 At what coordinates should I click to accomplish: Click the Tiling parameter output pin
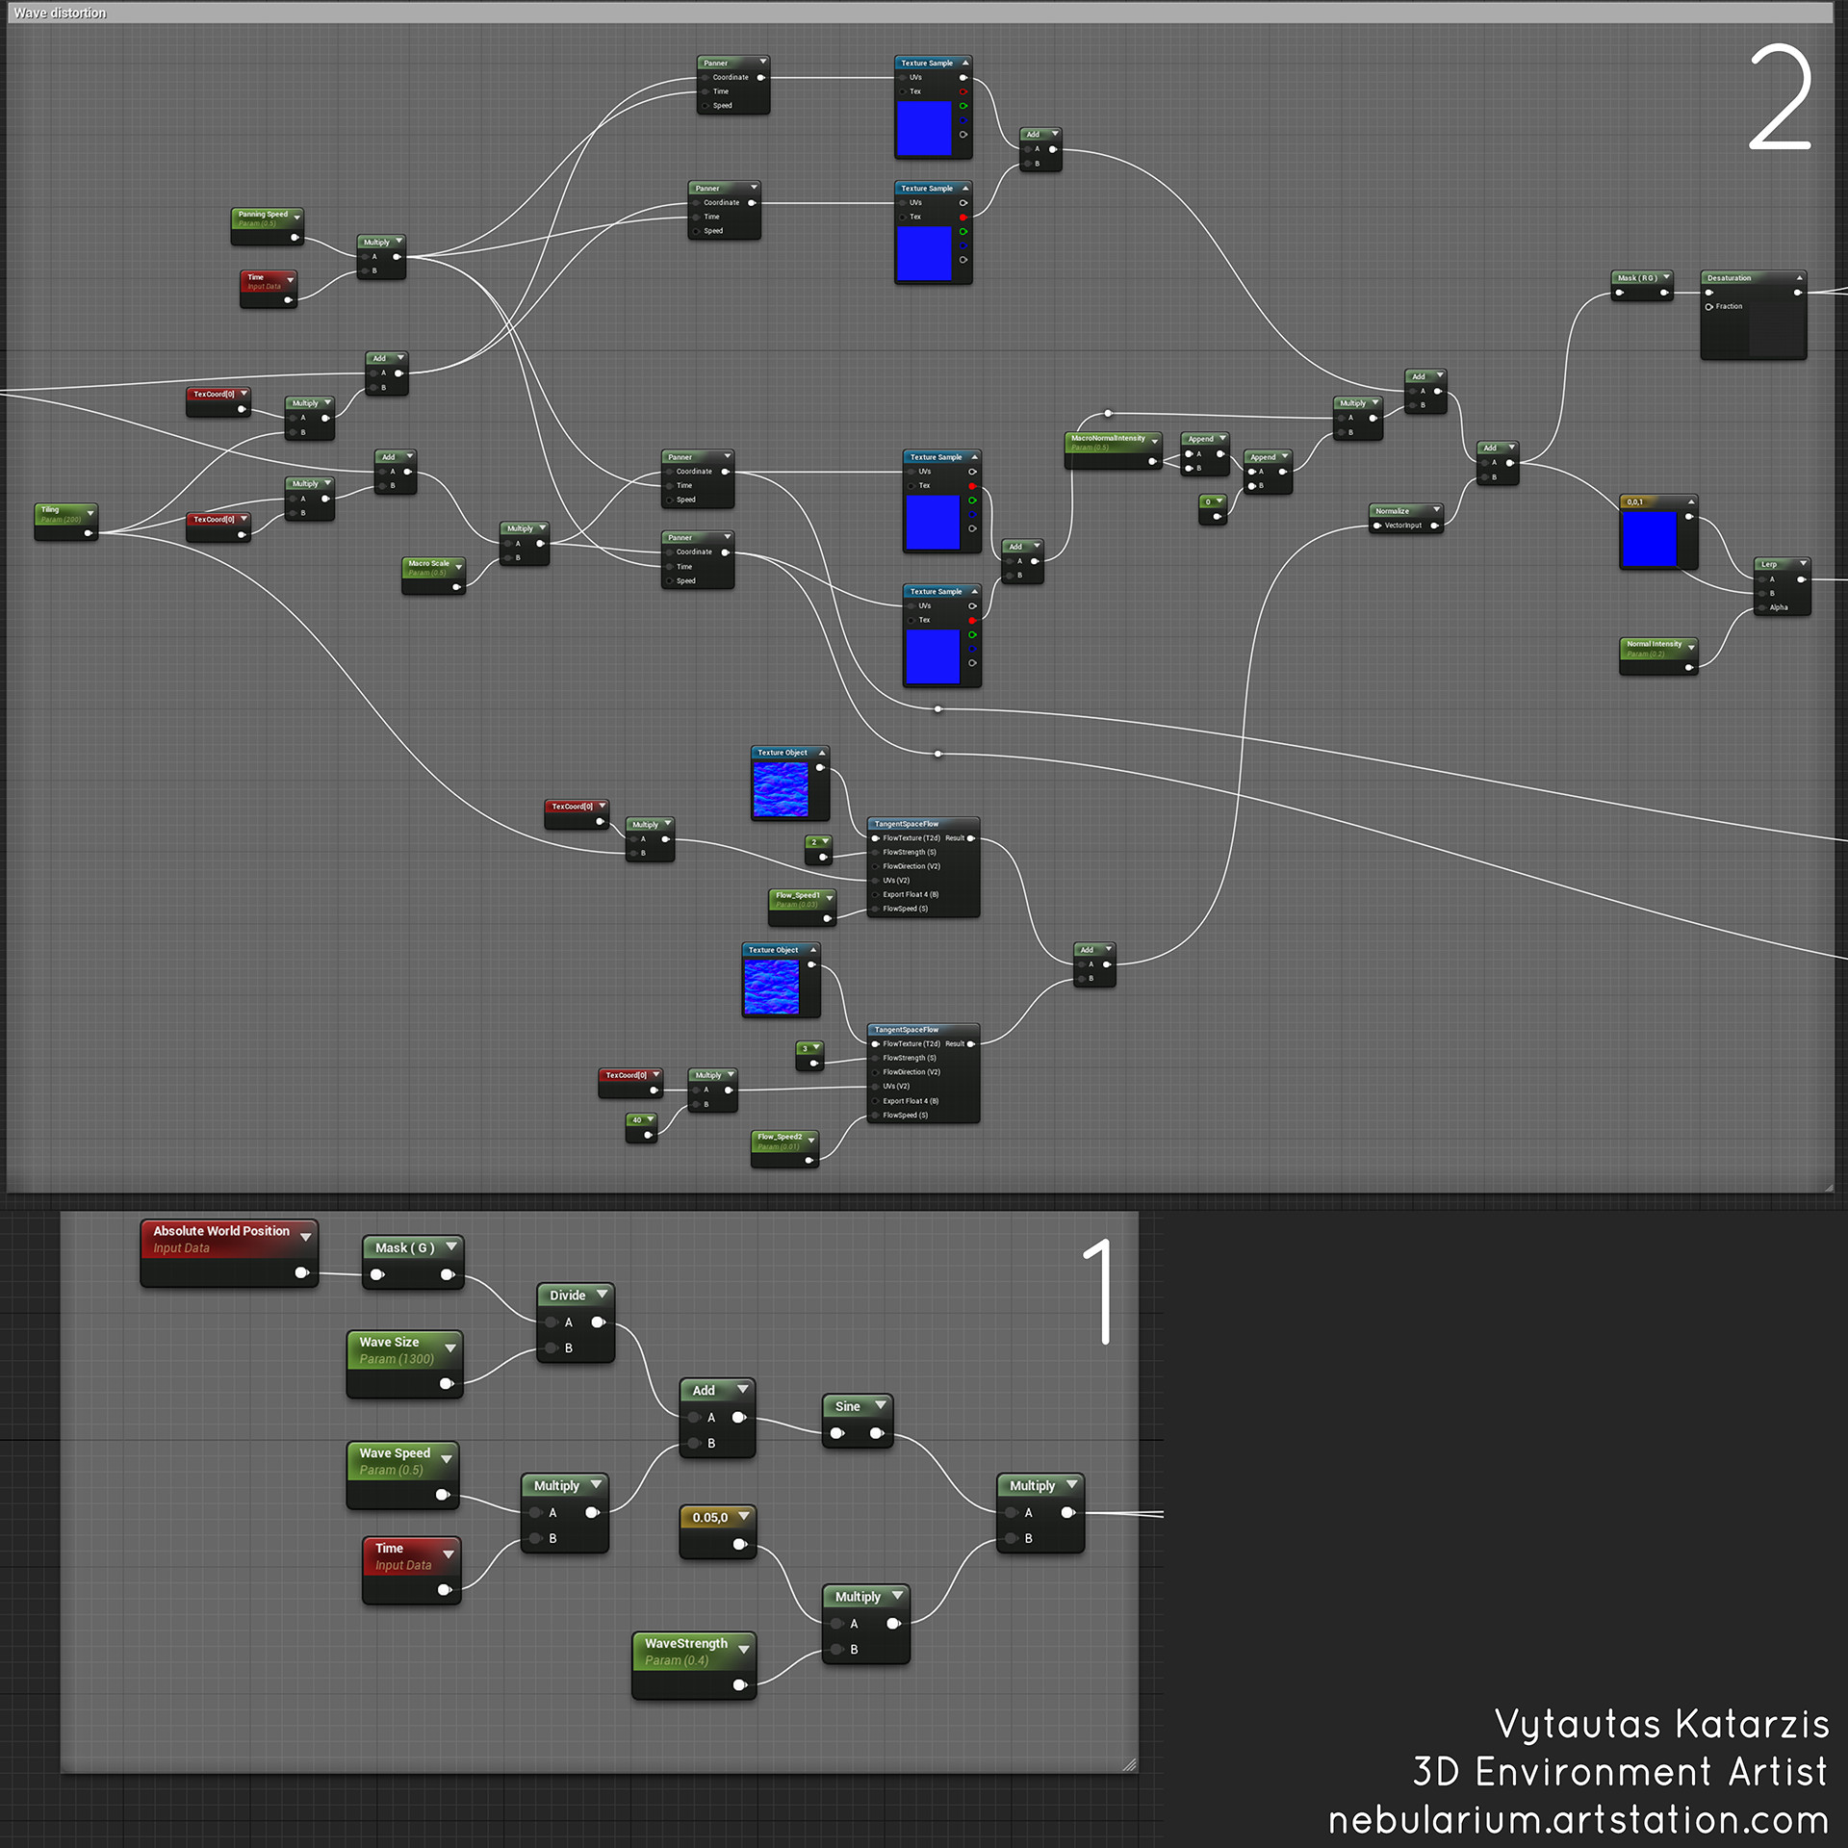coord(88,533)
